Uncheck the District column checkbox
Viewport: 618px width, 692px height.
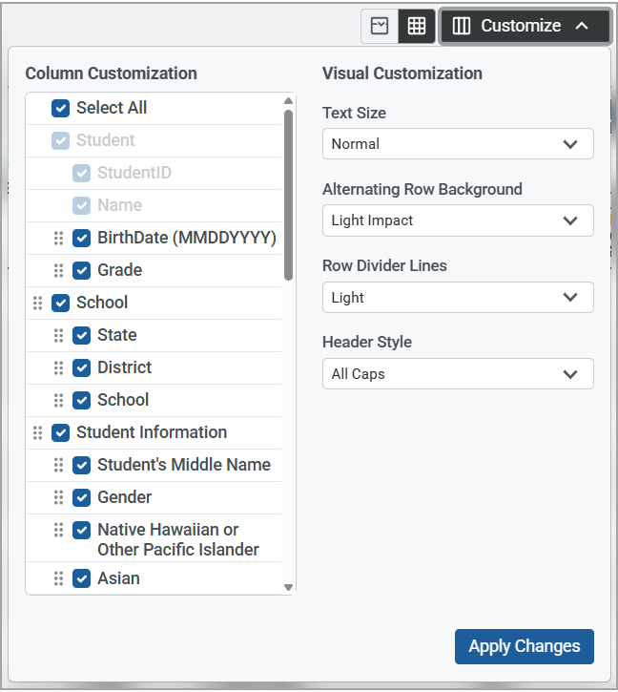(x=82, y=367)
